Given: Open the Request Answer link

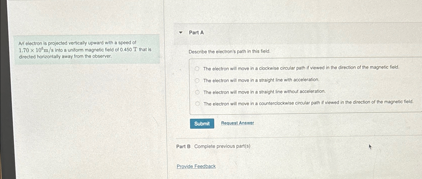Looking at the screenshot, I should coord(237,123).
